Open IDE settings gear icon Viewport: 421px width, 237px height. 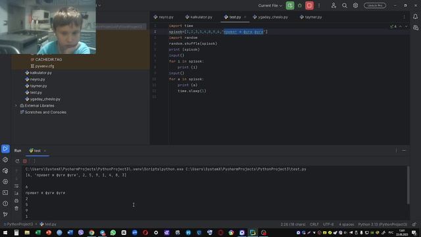coord(355,5)
